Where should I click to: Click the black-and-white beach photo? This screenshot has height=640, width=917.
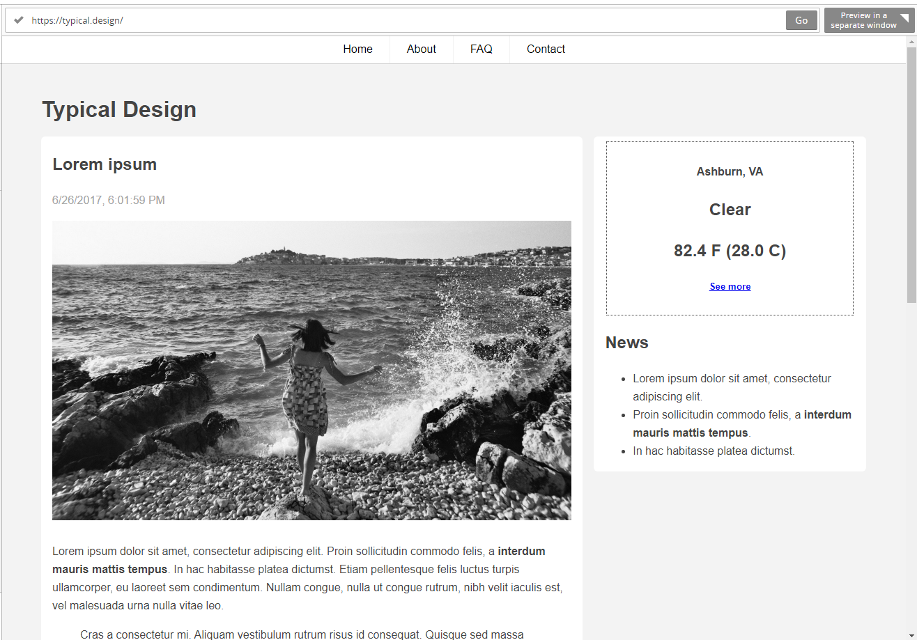click(x=311, y=370)
